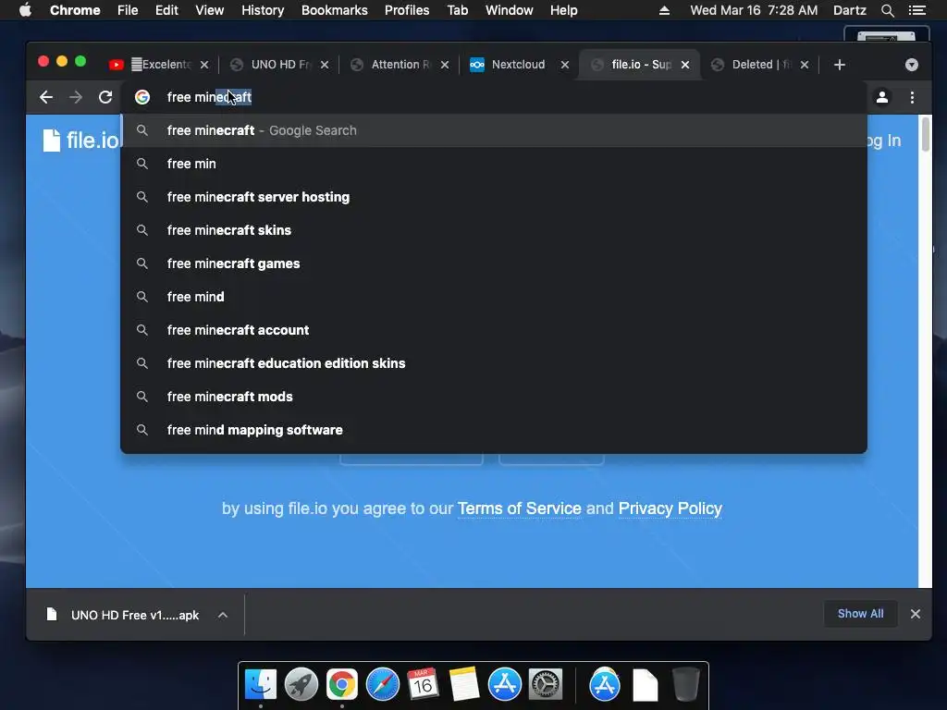Go back with the browser back arrow
The height and width of the screenshot is (710, 947).
[x=46, y=97]
